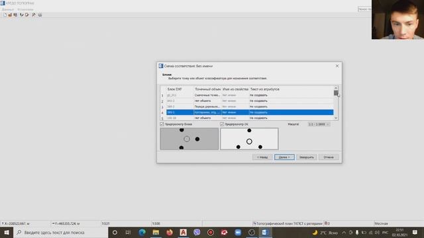Viewport: 424px width, 238px height.
Task: Toggle the 'Предпросмотр ОК' checkbox
Action: [x=222, y=124]
